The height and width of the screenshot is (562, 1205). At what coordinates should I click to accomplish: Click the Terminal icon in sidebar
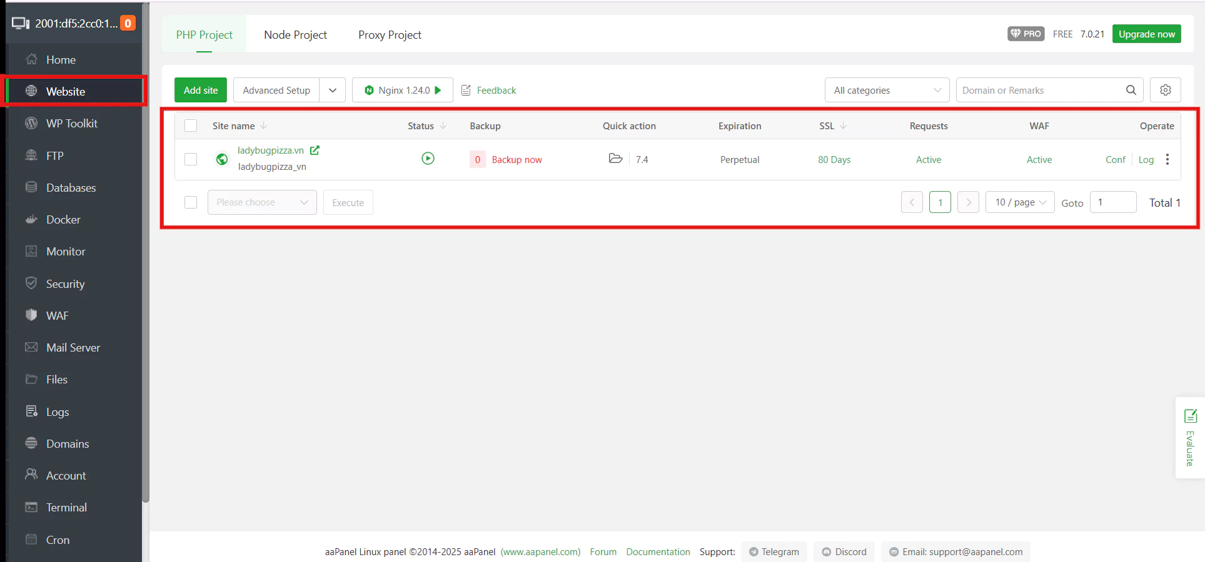coord(31,507)
